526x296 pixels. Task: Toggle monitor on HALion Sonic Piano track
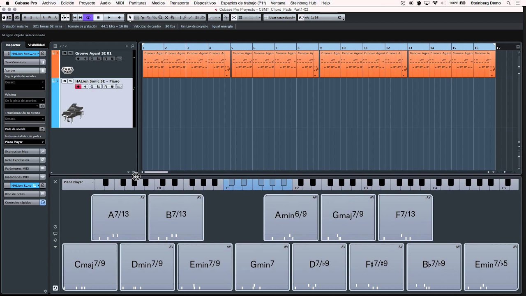coord(85,87)
